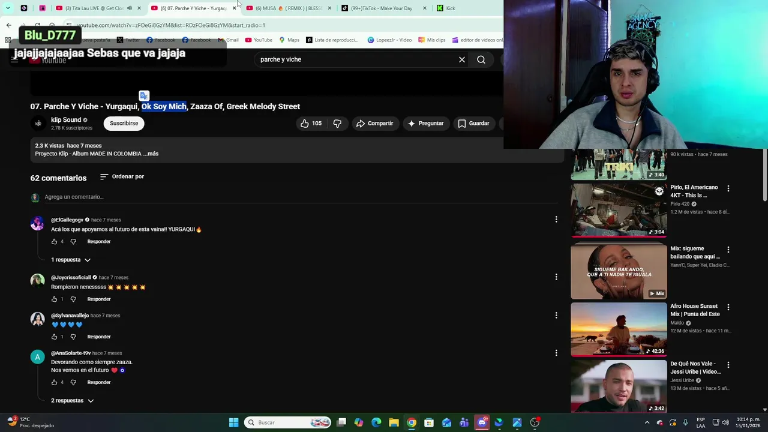Dislike the comment from @AnaSolarte-t9v
768x432 pixels.
point(73,382)
